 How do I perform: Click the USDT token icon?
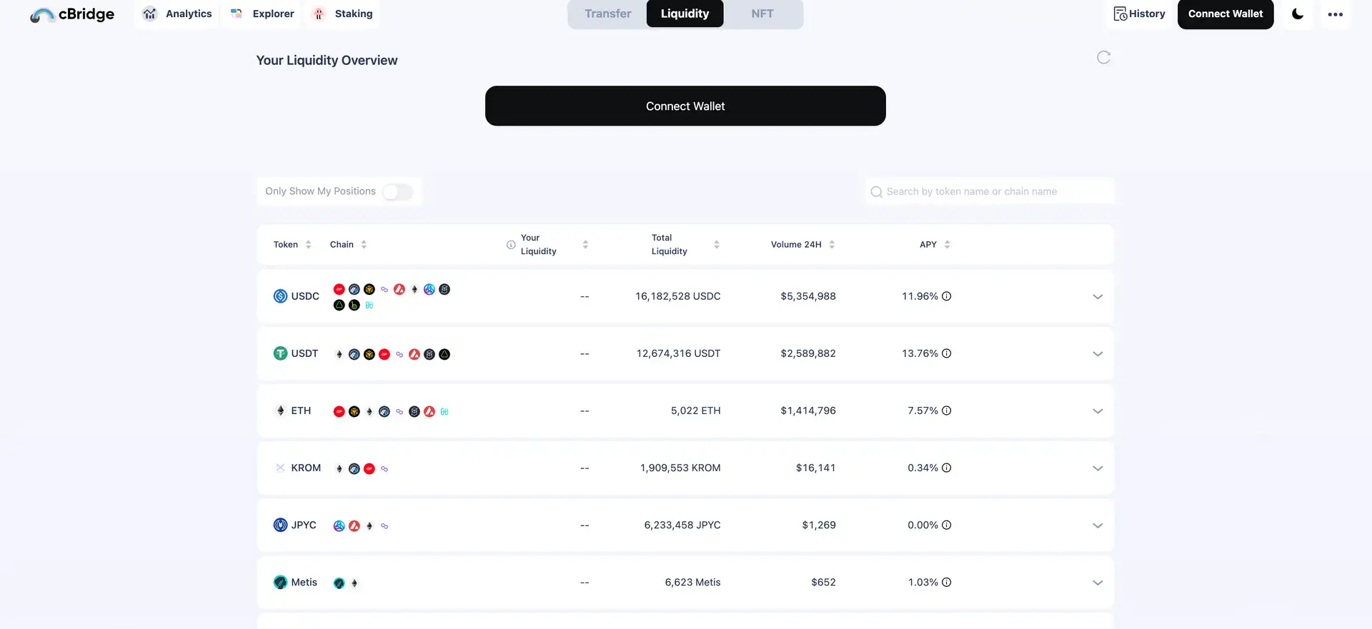pos(280,353)
